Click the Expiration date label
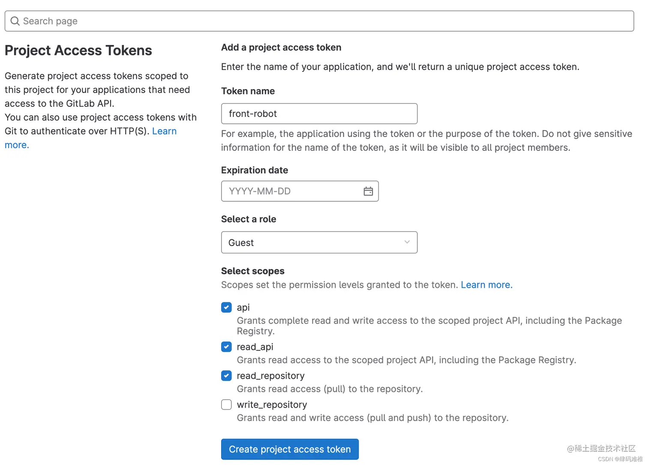 pyautogui.click(x=255, y=170)
